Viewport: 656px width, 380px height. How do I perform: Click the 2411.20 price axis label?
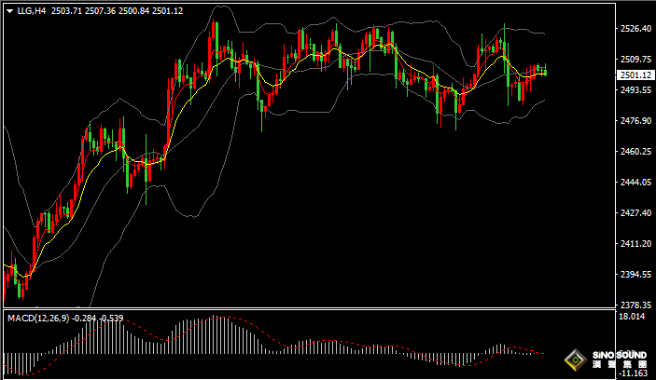coord(635,243)
